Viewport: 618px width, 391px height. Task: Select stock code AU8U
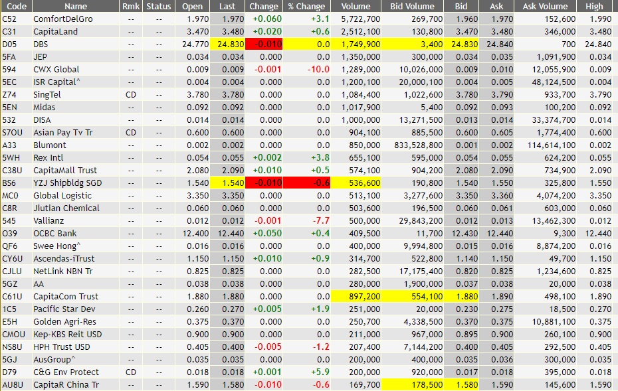click(12, 384)
